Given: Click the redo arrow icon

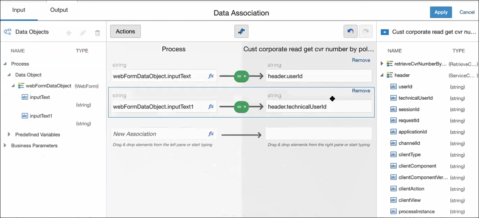Looking at the screenshot, I should pos(365,32).
